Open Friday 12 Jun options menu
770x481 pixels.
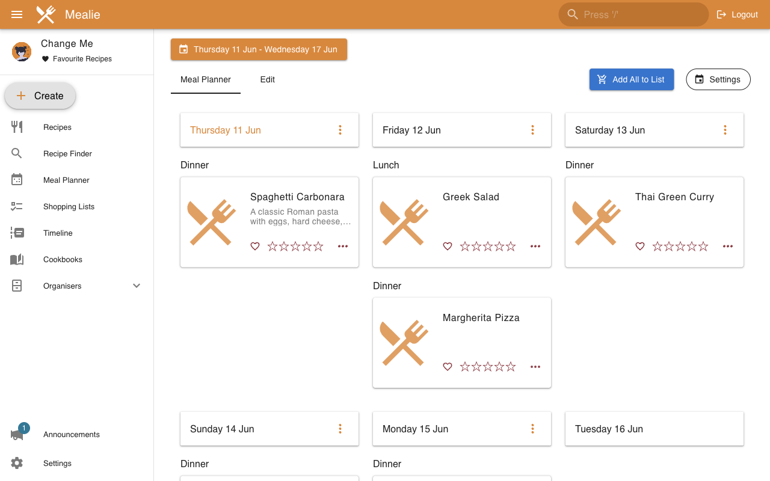(532, 130)
